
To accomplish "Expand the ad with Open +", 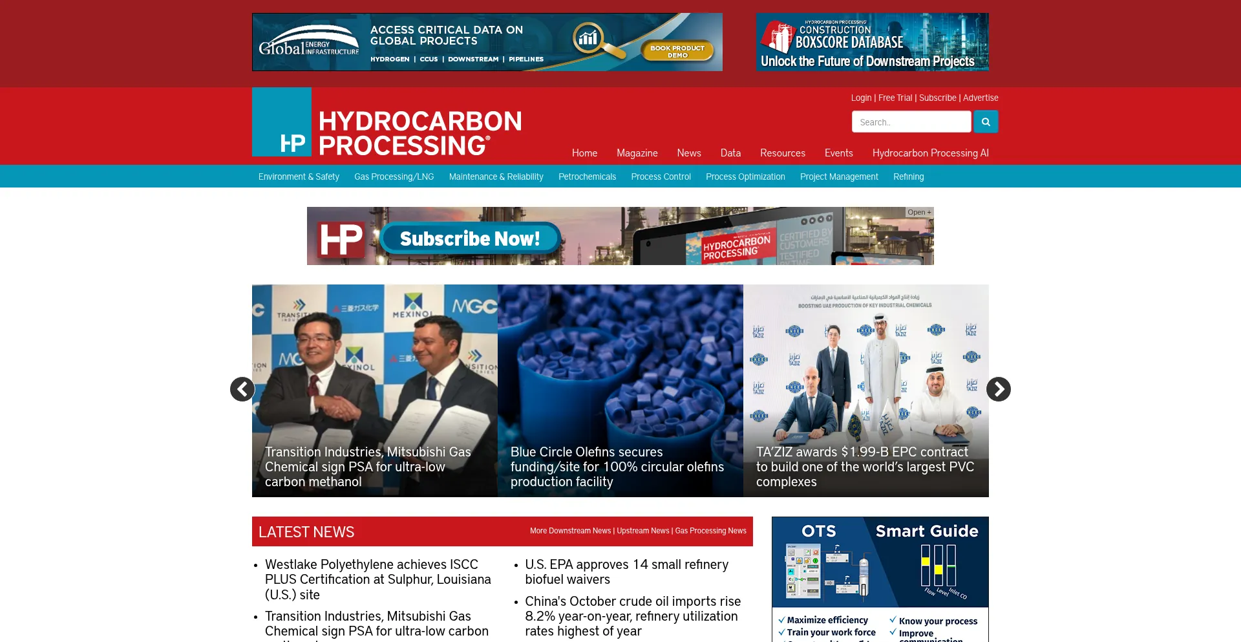I will [918, 212].
